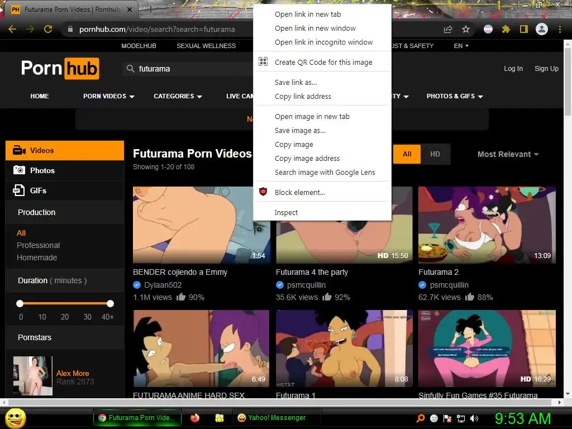The image size is (572, 429).
Task: Open the yellow folder taskbar icon
Action: 219,418
